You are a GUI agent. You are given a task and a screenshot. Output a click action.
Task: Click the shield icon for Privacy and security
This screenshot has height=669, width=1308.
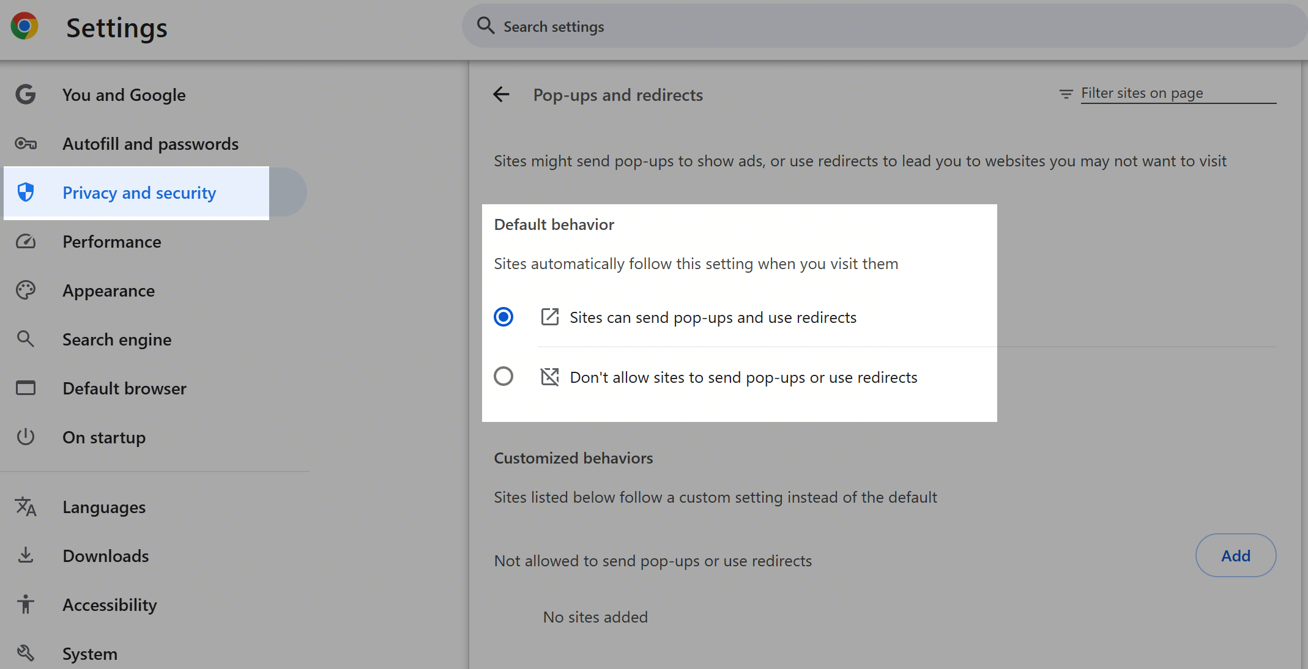click(26, 193)
